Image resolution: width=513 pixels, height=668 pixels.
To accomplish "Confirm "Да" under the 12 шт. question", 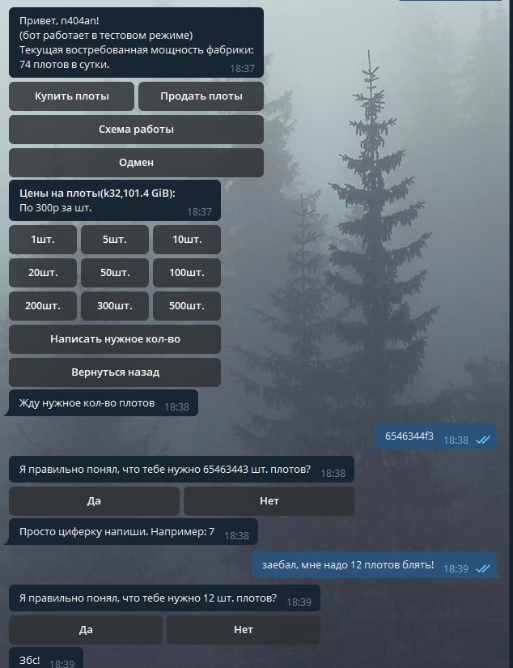I will coord(86,630).
